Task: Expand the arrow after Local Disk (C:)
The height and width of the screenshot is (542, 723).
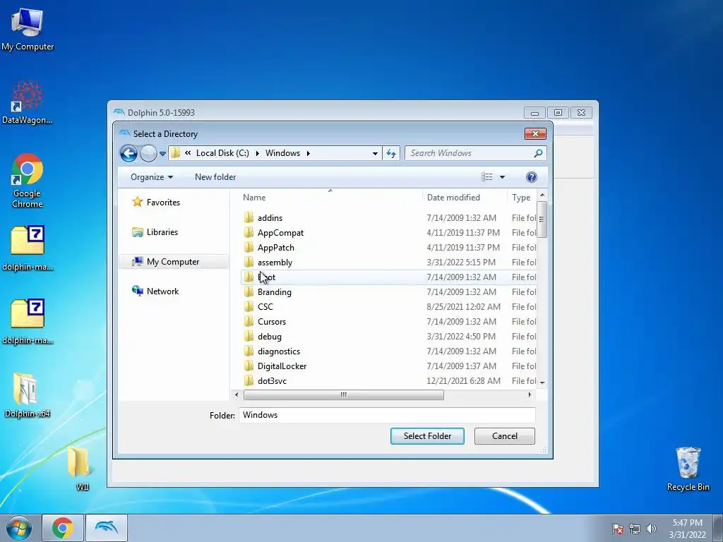Action: (x=257, y=153)
